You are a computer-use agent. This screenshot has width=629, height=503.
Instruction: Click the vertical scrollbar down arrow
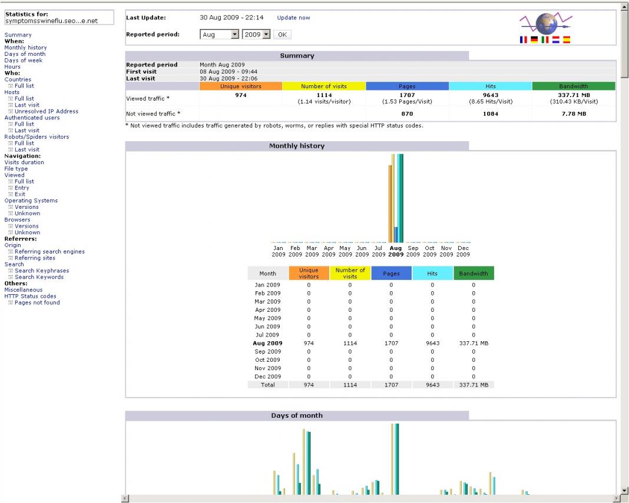(x=624, y=489)
